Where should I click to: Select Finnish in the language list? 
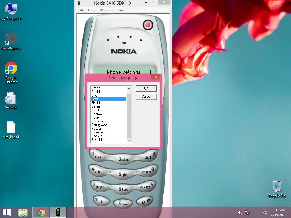[109, 103]
